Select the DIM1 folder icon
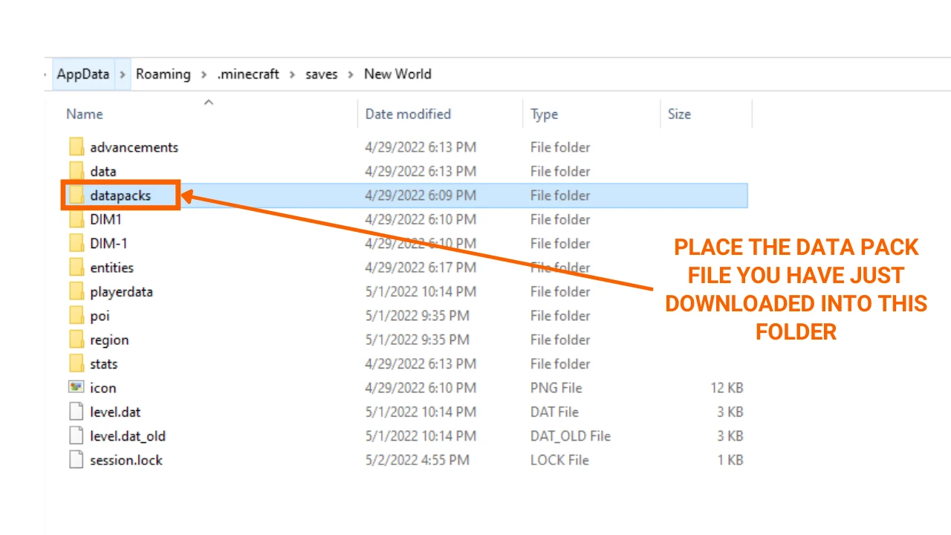951x535 pixels. coord(76,219)
